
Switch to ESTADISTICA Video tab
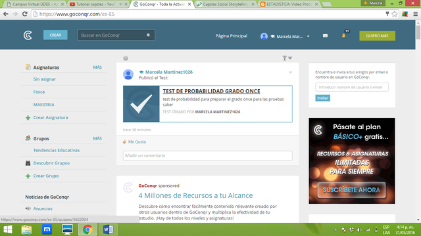289,5
